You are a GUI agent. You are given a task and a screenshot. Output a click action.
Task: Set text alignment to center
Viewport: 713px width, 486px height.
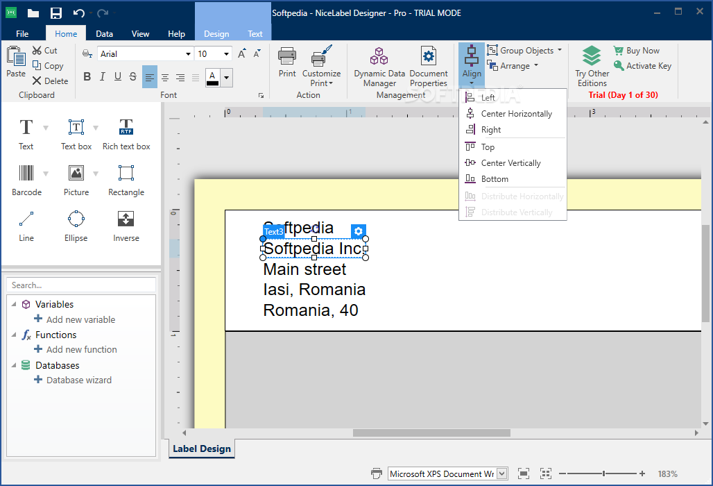[165, 77]
